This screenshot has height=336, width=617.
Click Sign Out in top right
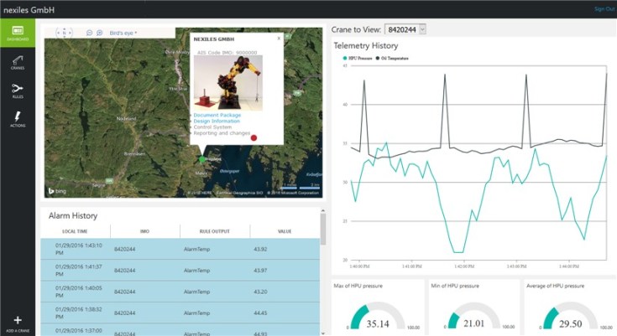(x=604, y=8)
